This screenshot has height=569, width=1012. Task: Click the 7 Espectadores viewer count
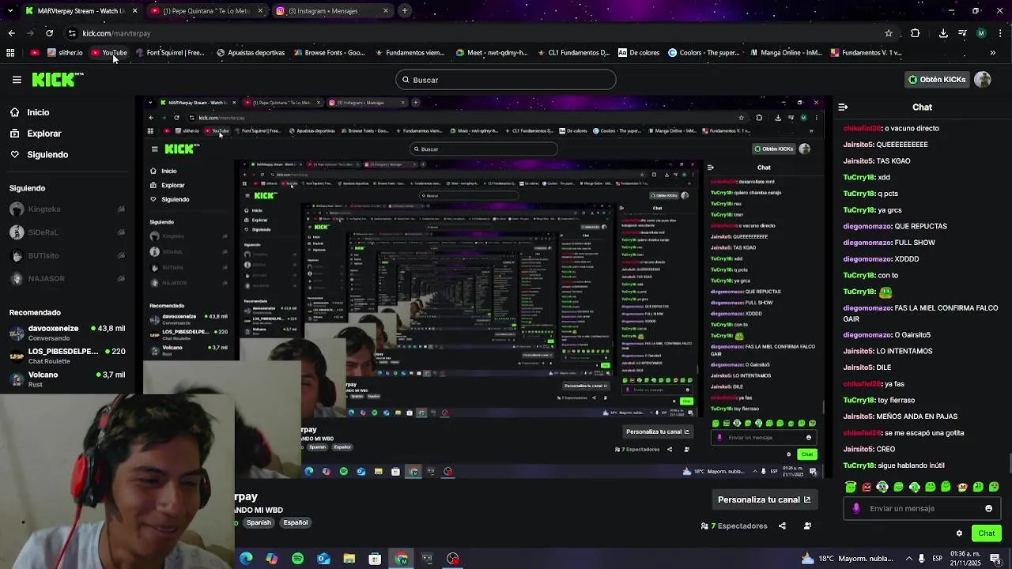pyautogui.click(x=734, y=526)
